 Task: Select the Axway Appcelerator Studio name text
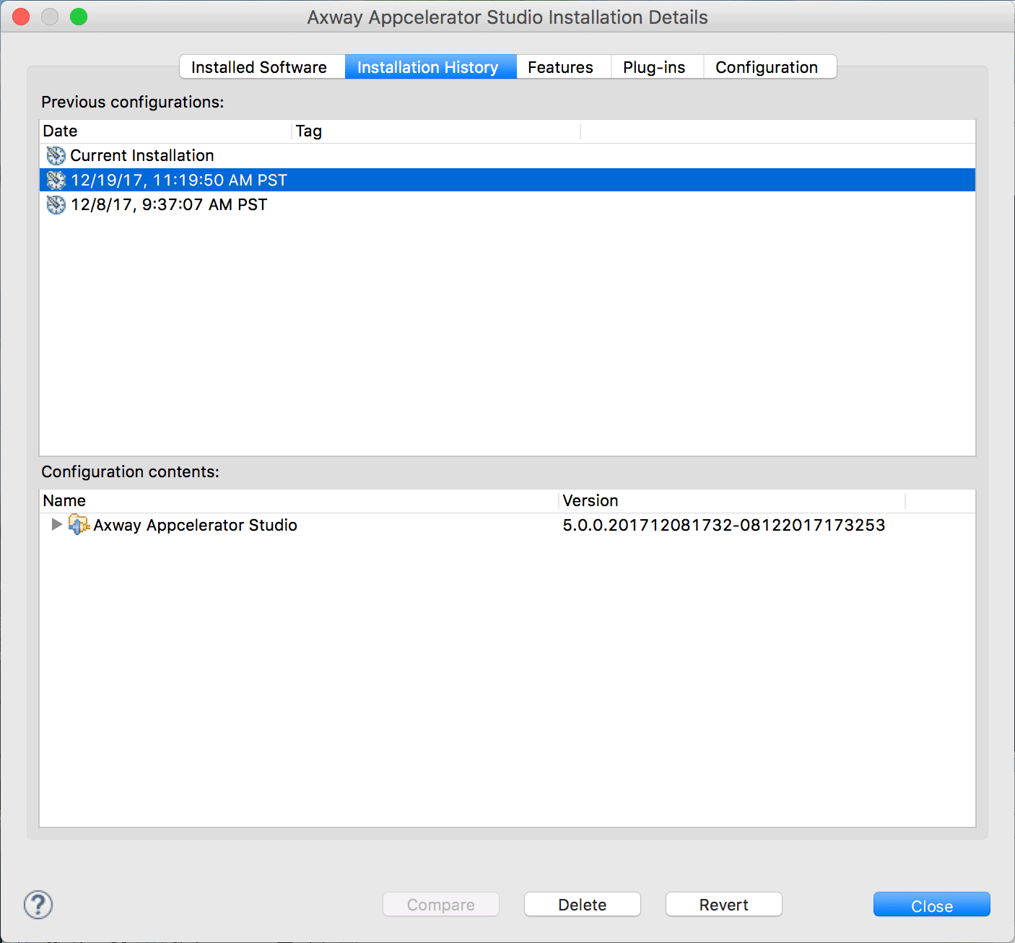click(195, 525)
